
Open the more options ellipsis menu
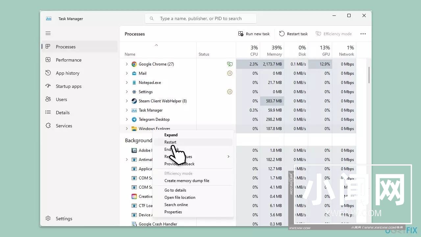click(363, 34)
